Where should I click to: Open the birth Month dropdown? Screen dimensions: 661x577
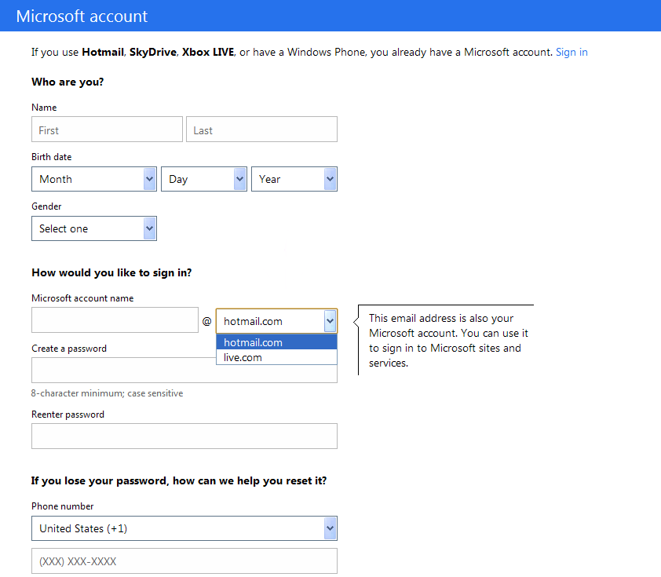pyautogui.click(x=94, y=179)
